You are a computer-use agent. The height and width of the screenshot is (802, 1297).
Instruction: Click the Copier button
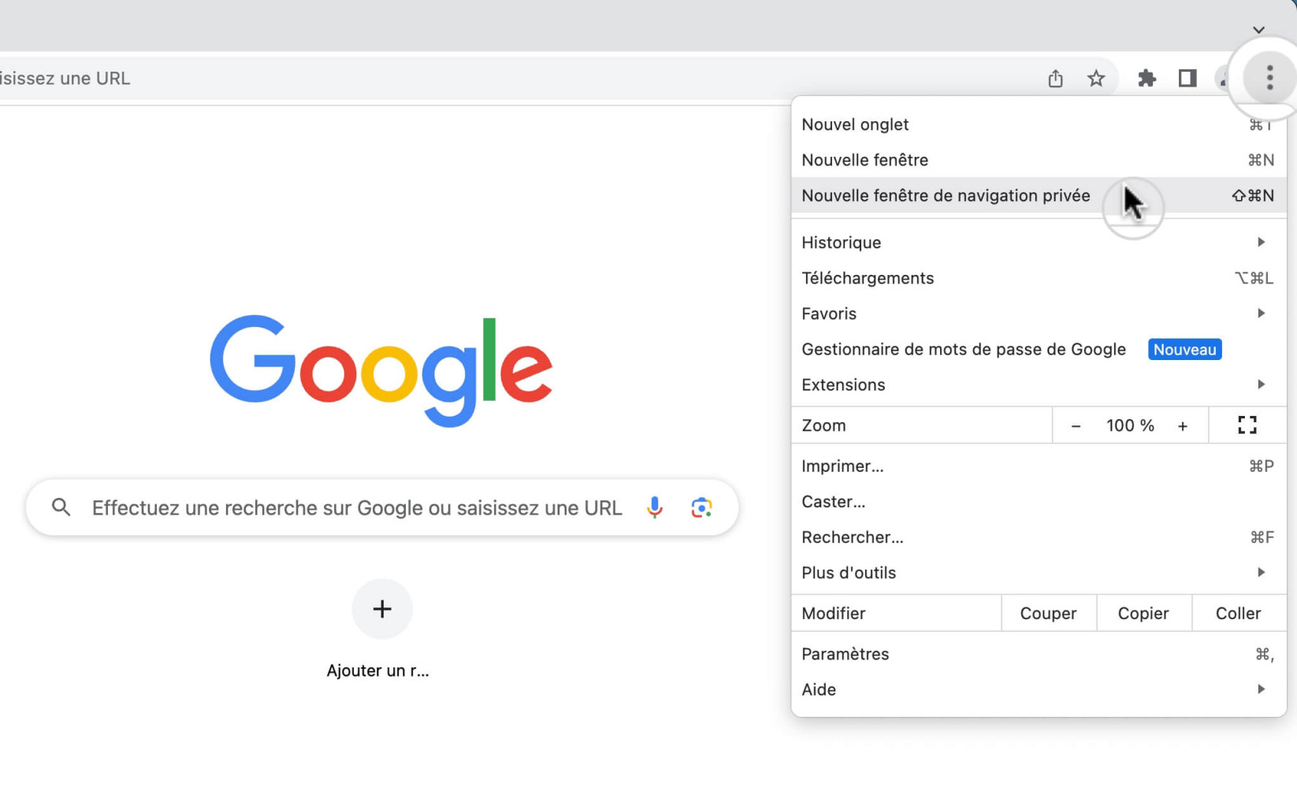(1143, 613)
